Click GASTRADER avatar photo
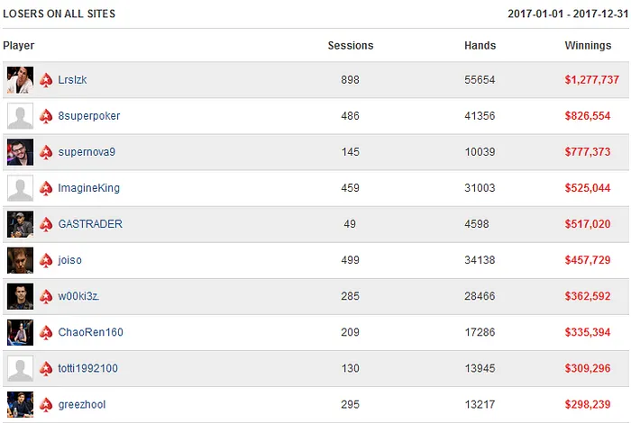This screenshot has width=631, height=423. pos(20,224)
